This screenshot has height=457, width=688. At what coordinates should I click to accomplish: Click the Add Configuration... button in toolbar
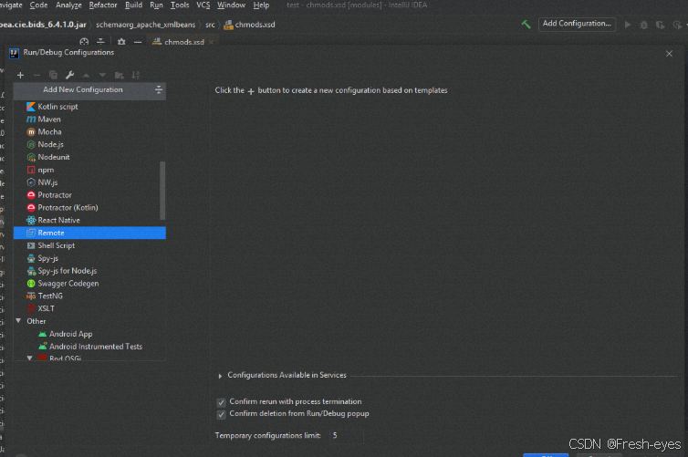click(577, 24)
